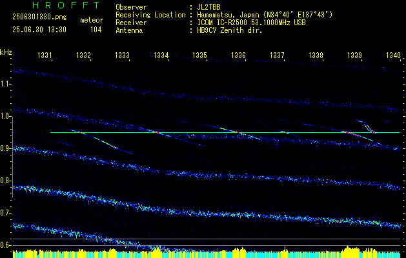Image resolution: width=406 pixels, height=258 pixels.
Task: Click the date stamp 25.06.30 13:30
Action: (x=39, y=30)
